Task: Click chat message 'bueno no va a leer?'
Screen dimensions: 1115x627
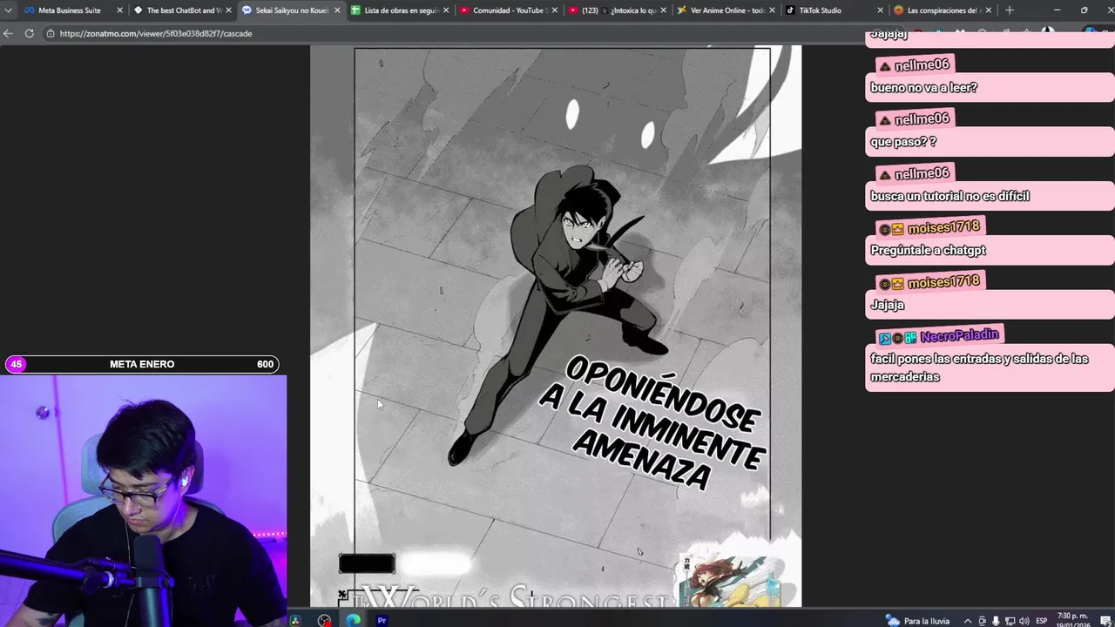Action: click(990, 88)
